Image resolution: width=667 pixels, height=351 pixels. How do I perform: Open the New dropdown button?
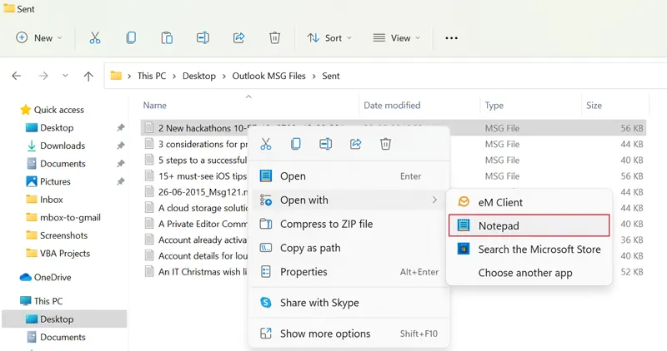coord(39,37)
